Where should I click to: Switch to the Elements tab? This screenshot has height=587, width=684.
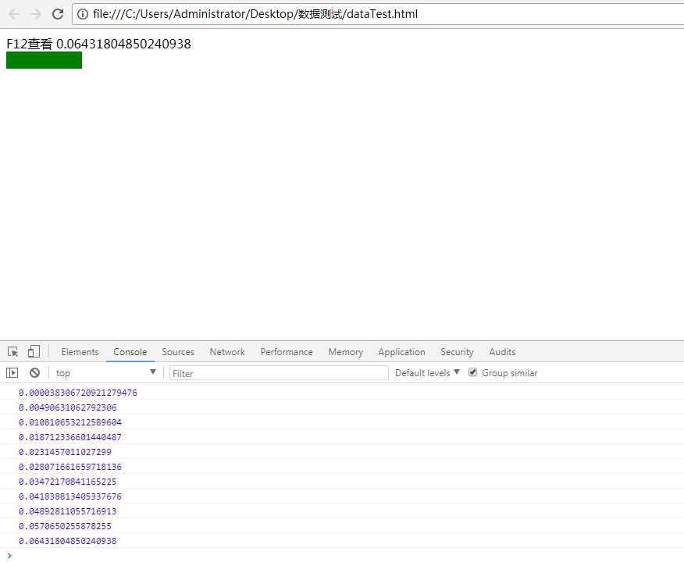[80, 352]
